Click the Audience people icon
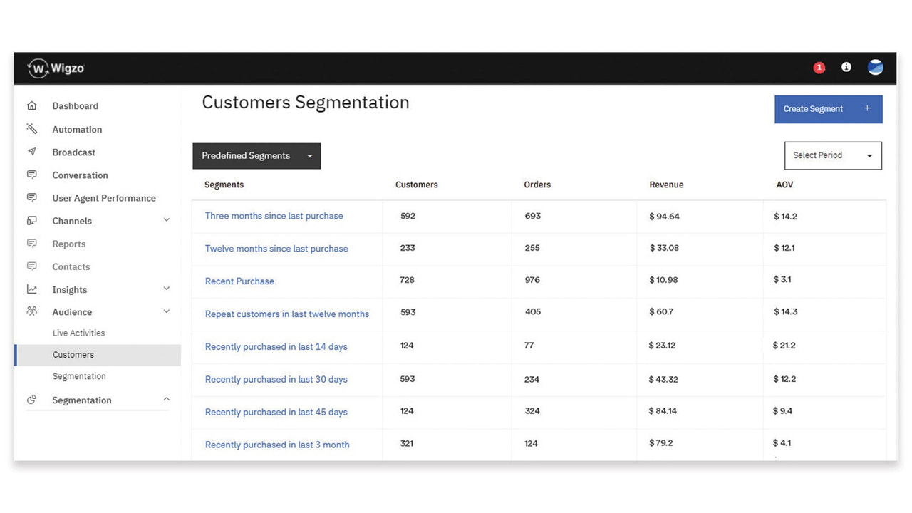Viewport: 912px width, 513px height. coord(31,311)
